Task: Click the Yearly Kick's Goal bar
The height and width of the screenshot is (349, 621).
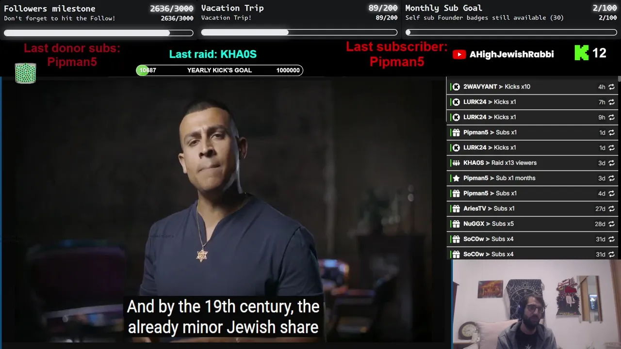Action: 219,70
